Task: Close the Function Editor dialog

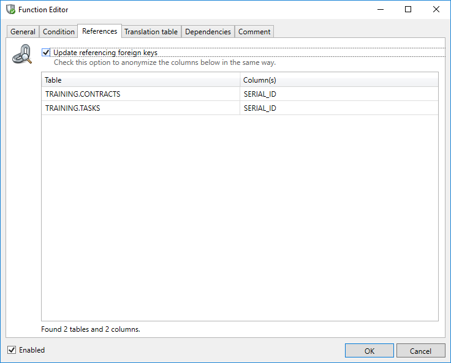Action: 436,10
